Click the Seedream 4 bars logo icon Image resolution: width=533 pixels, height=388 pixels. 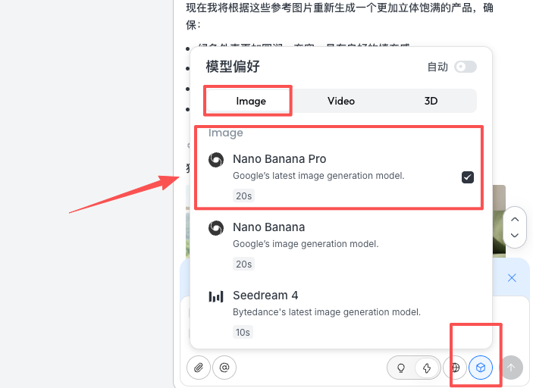click(216, 296)
